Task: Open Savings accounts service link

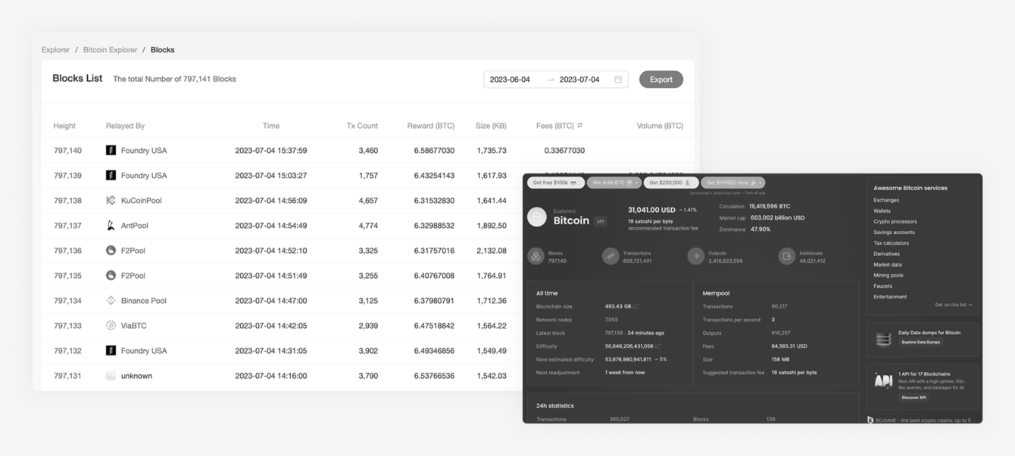Action: point(894,233)
